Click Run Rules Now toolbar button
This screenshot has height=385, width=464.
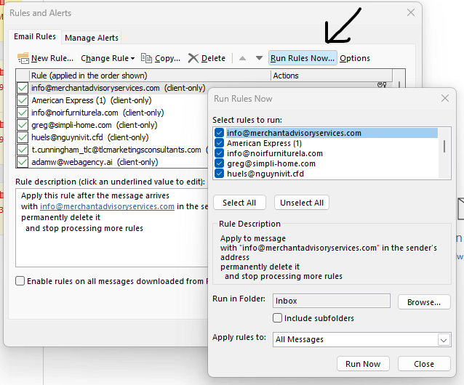[303, 58]
